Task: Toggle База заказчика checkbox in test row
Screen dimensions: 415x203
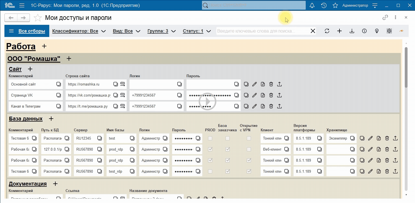Action: pos(227,138)
